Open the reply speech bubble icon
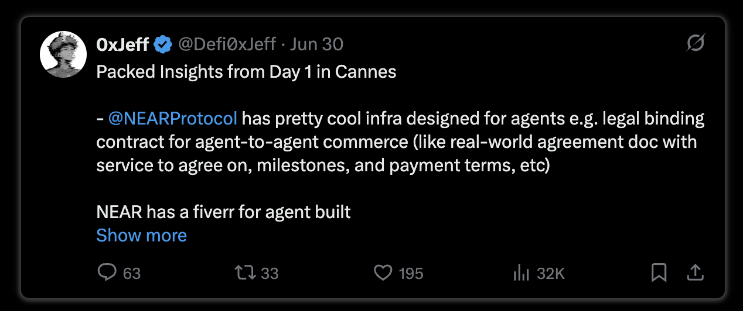Screen dimensions: 743x311 107,272
